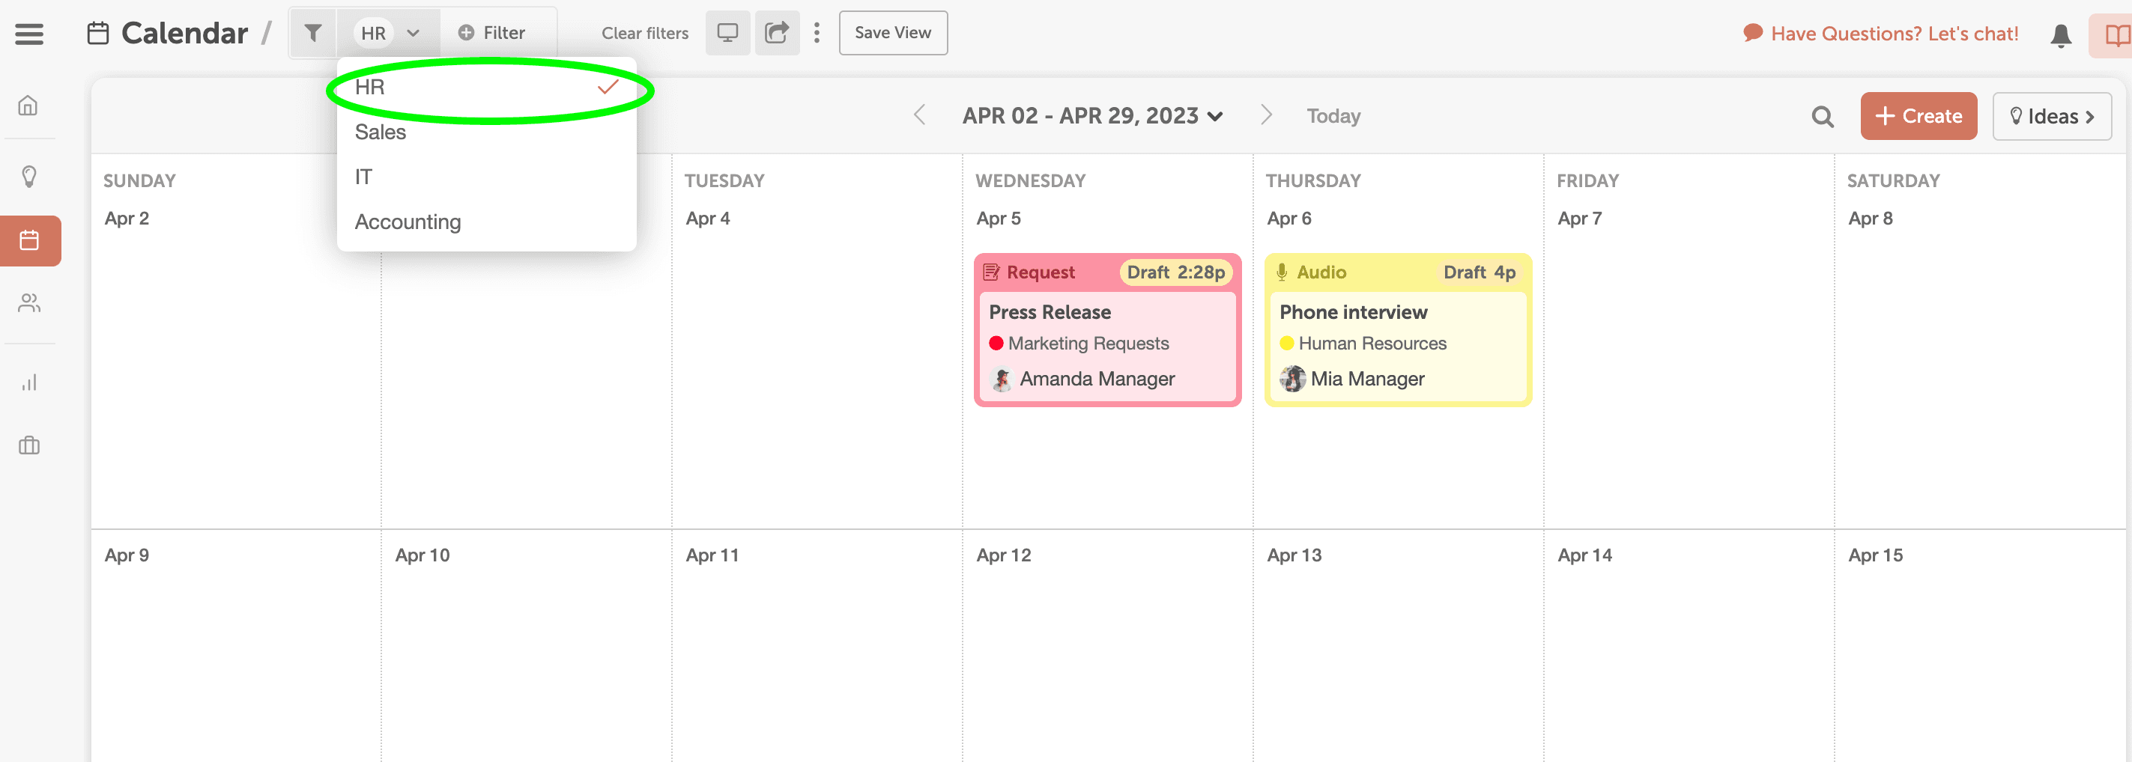This screenshot has width=2132, height=762.
Task: Click the funnel filter icon
Action: click(x=313, y=33)
